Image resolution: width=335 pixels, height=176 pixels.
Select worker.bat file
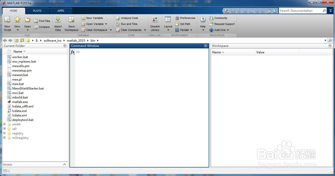(x=20, y=57)
